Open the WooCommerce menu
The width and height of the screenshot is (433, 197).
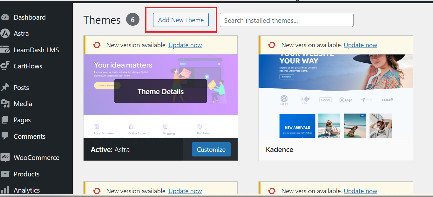coord(36,158)
